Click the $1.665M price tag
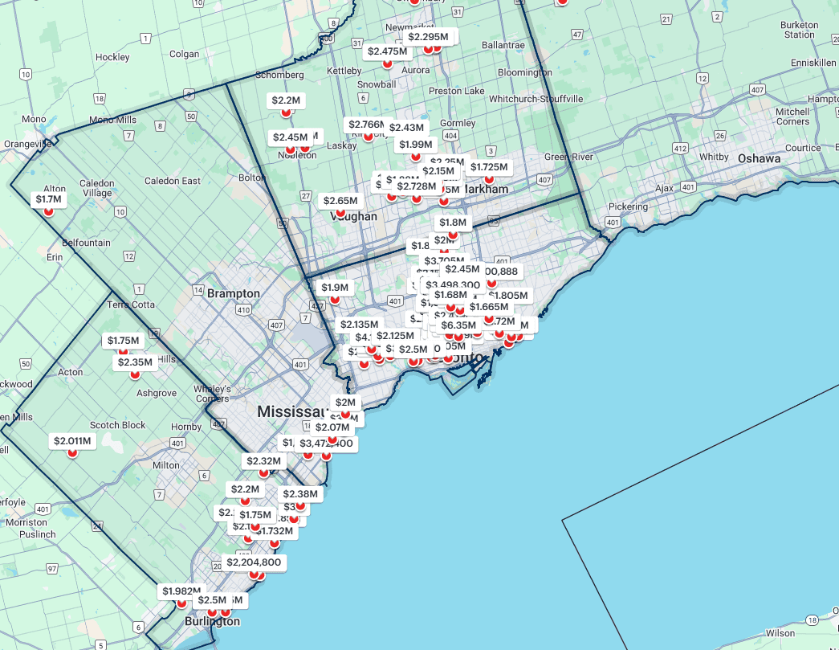Image resolution: width=839 pixels, height=650 pixels. [x=489, y=307]
